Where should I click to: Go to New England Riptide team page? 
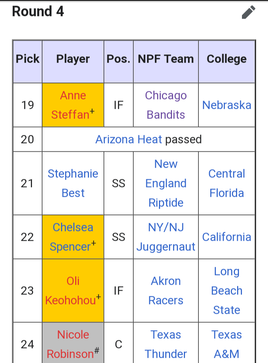pos(166,183)
